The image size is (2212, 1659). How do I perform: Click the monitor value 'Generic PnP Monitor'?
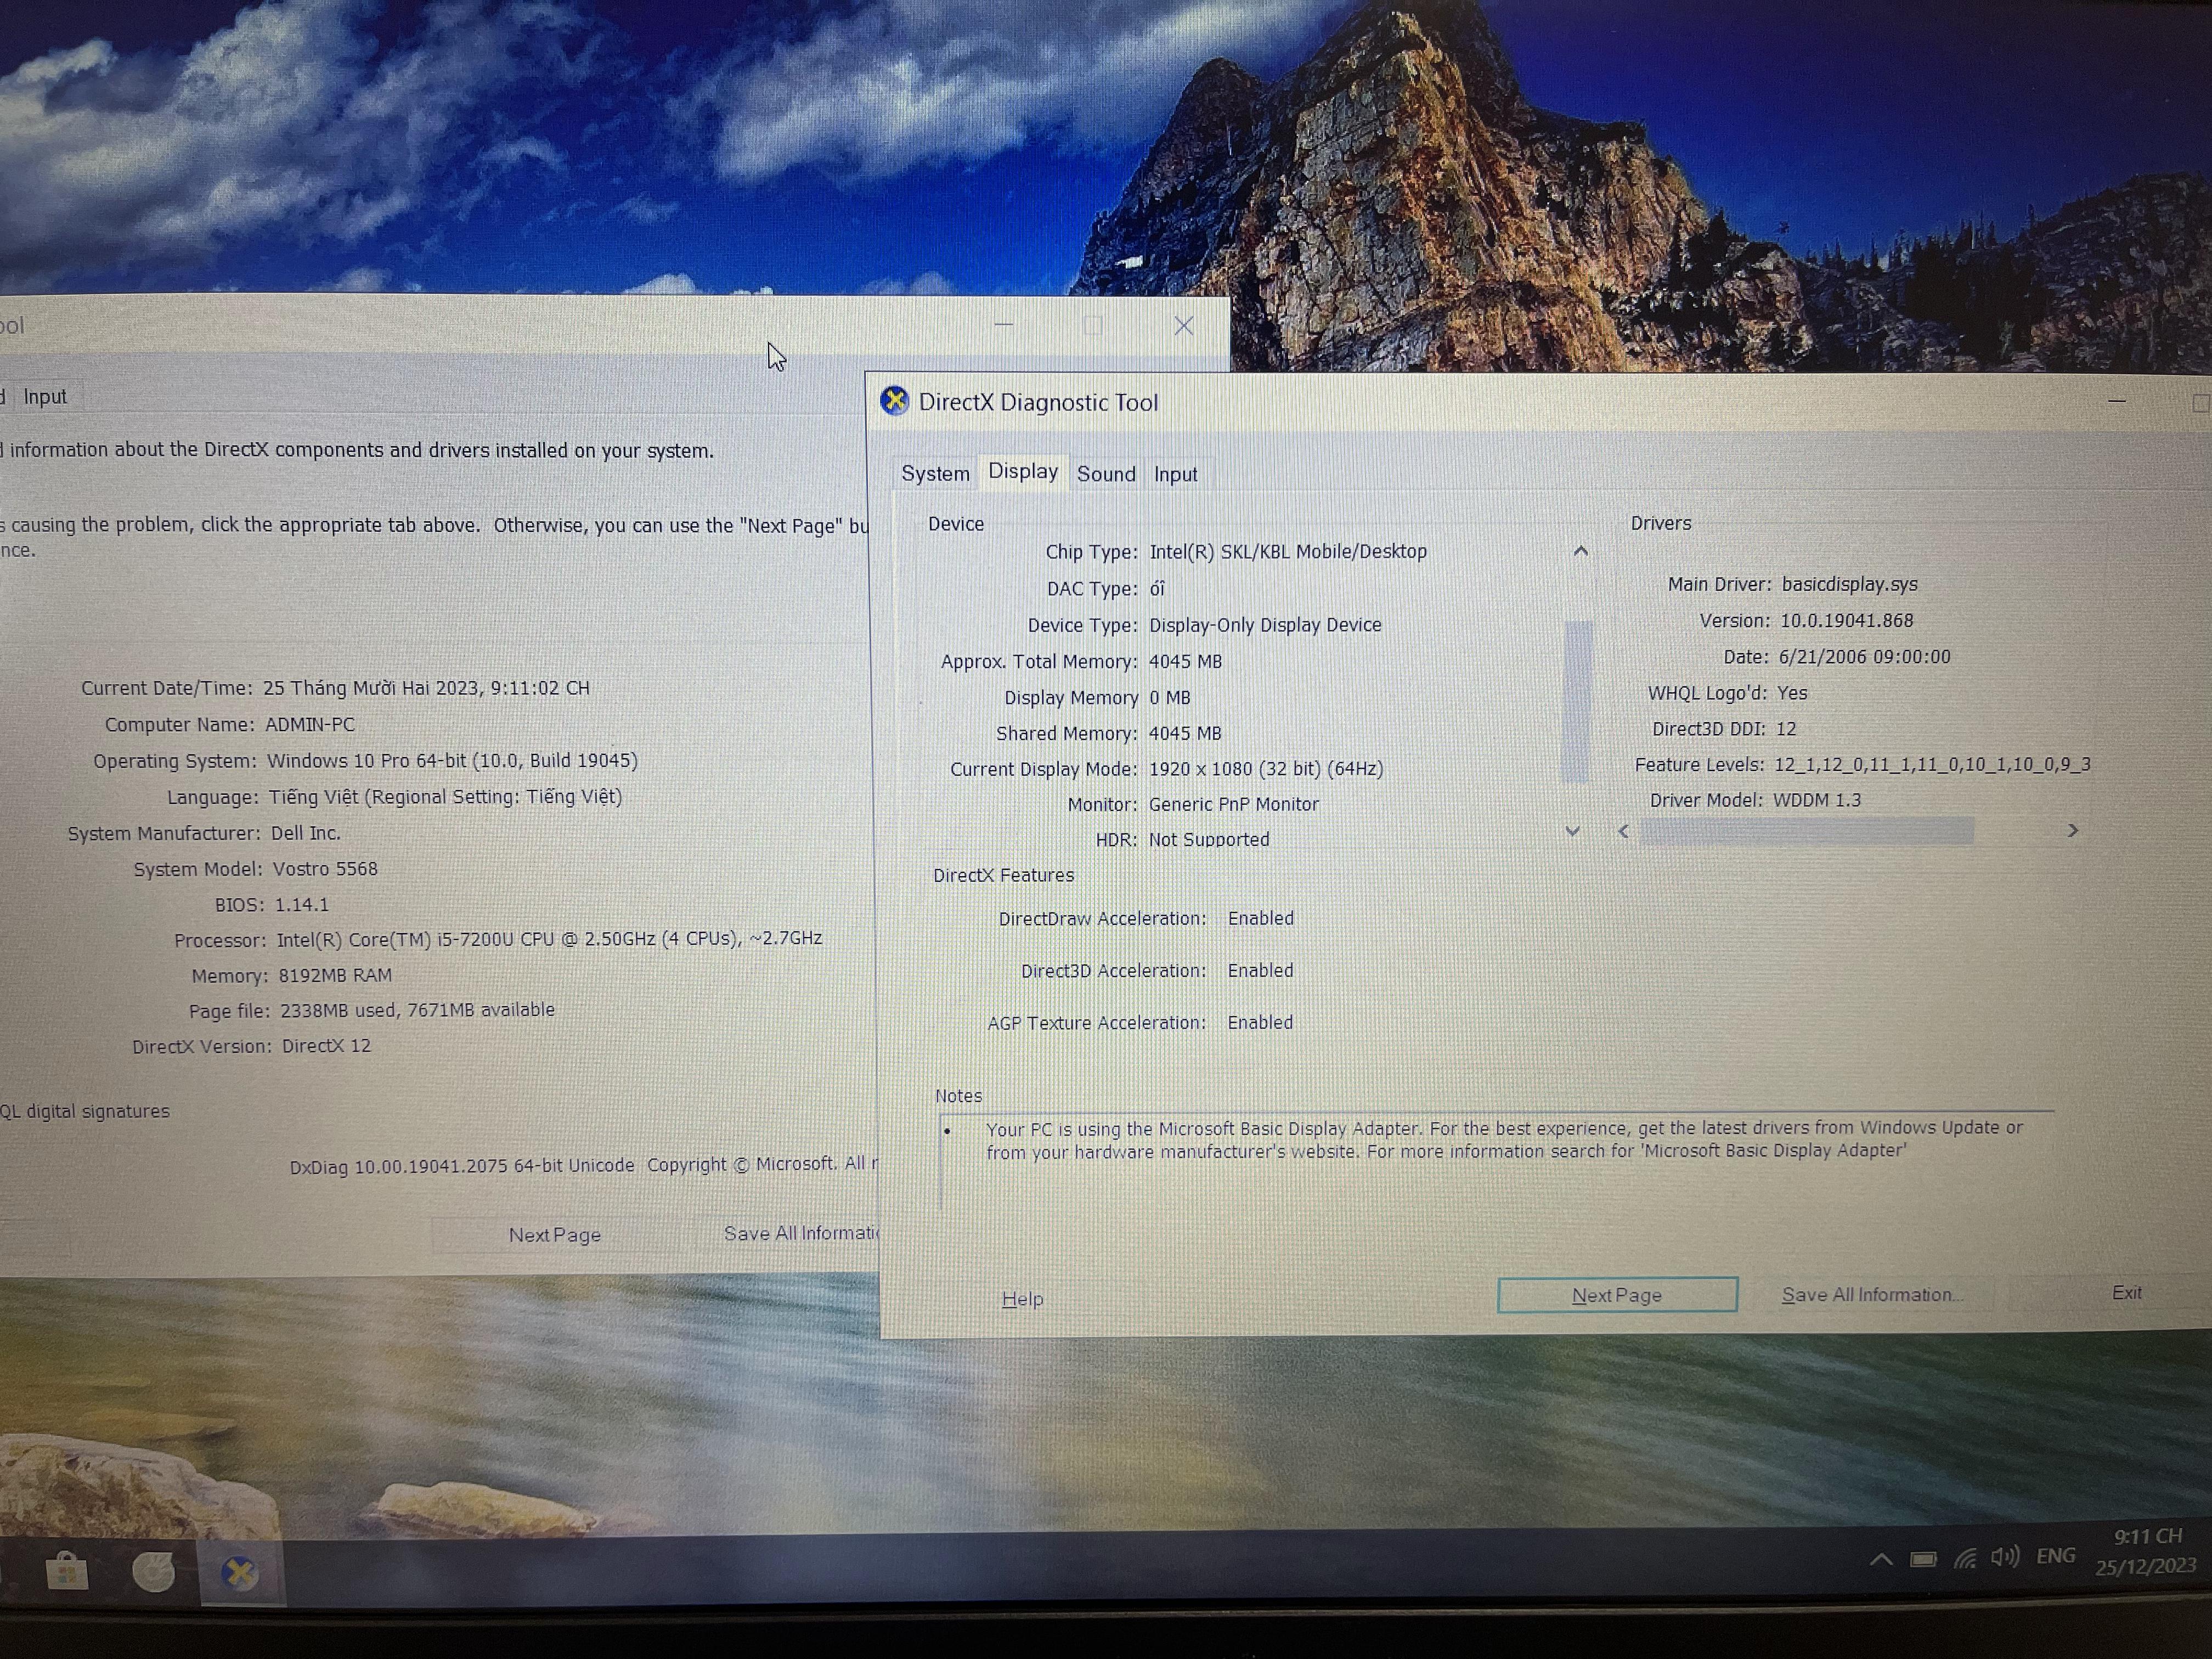1233,804
